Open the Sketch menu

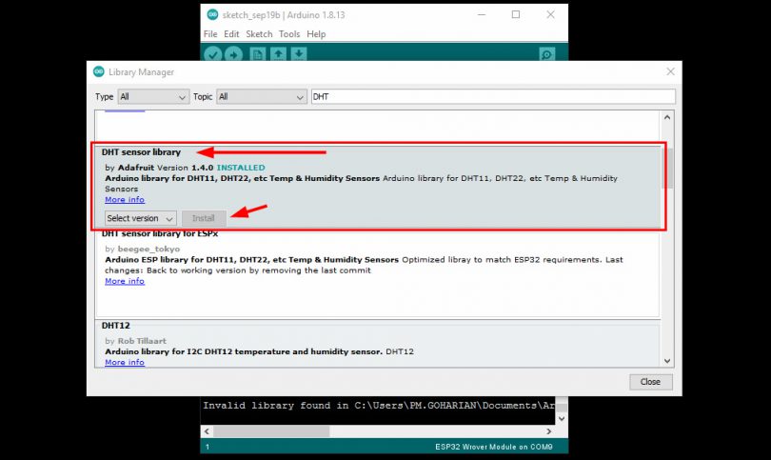pyautogui.click(x=259, y=34)
